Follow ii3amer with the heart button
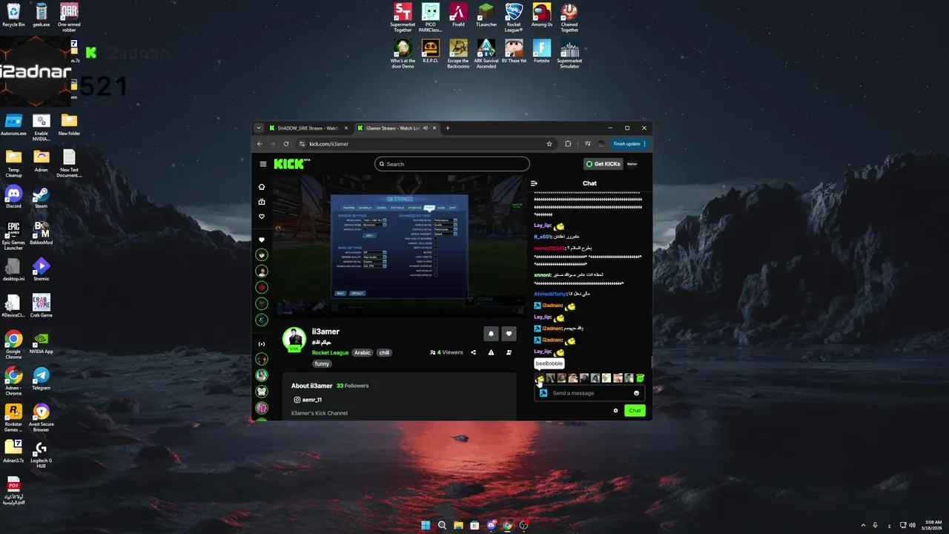The width and height of the screenshot is (949, 534). pos(509,334)
